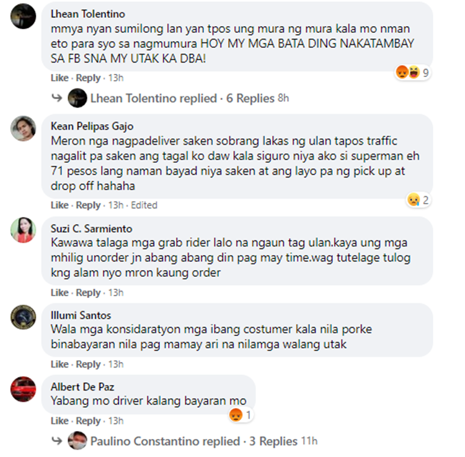
Task: Open Illumi Santos's name link
Action: (x=81, y=315)
